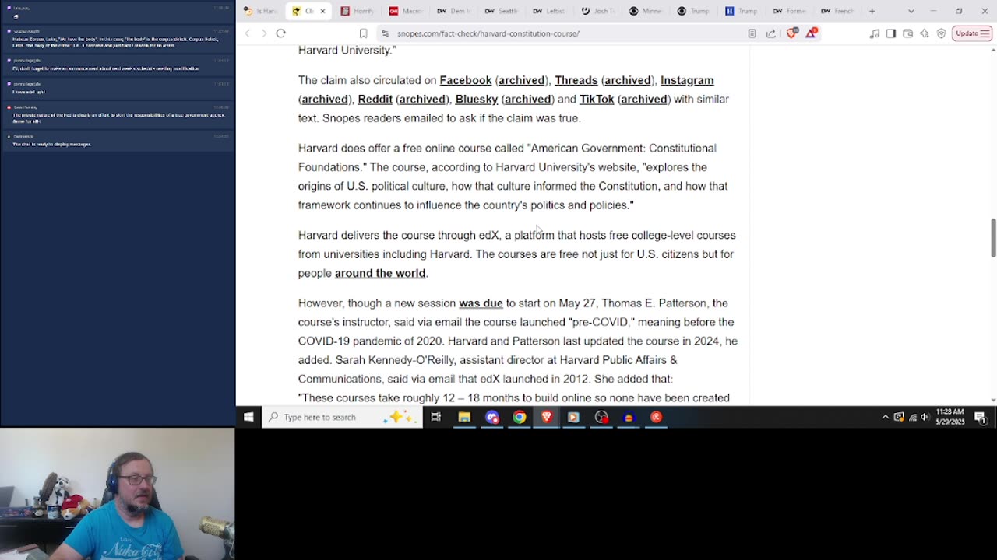Switch to the 'Josh' tab
Viewport: 997px width, 560px height.
click(599, 11)
